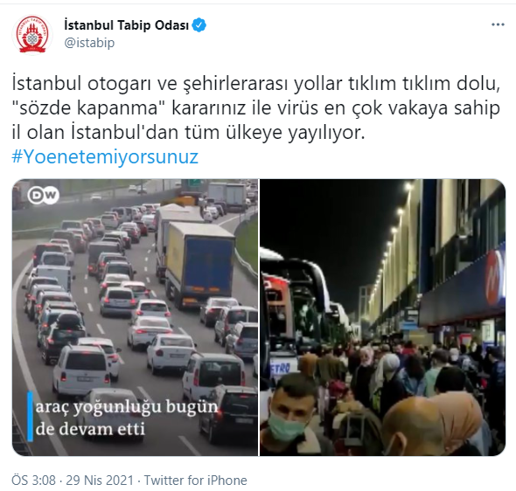
Task: Click the Metro bus sign in the right photo
Action: click(x=280, y=368)
